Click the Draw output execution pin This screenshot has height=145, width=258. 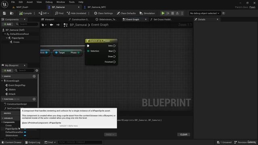[114, 56]
